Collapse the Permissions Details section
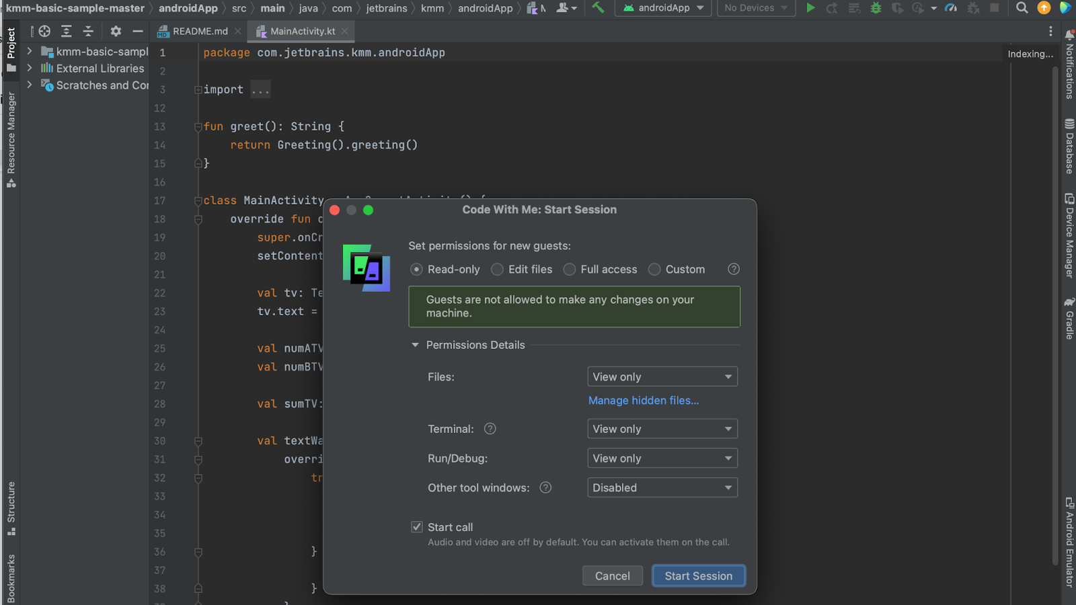This screenshot has width=1076, height=605. (x=415, y=345)
